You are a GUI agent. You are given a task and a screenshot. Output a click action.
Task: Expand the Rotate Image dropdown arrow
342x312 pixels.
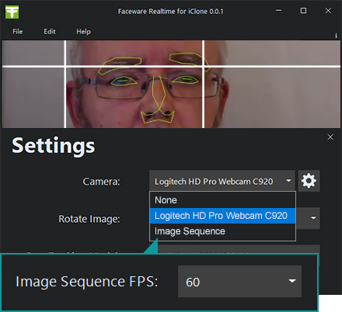tap(313, 218)
